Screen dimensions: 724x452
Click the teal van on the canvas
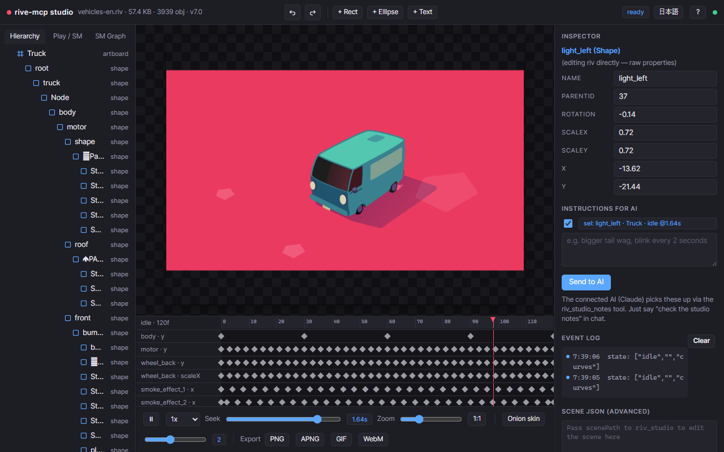pyautogui.click(x=357, y=172)
